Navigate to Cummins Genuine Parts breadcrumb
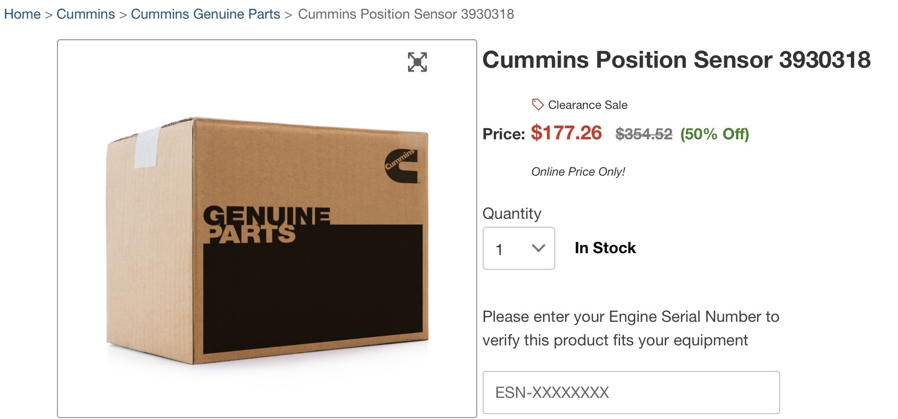 point(205,14)
